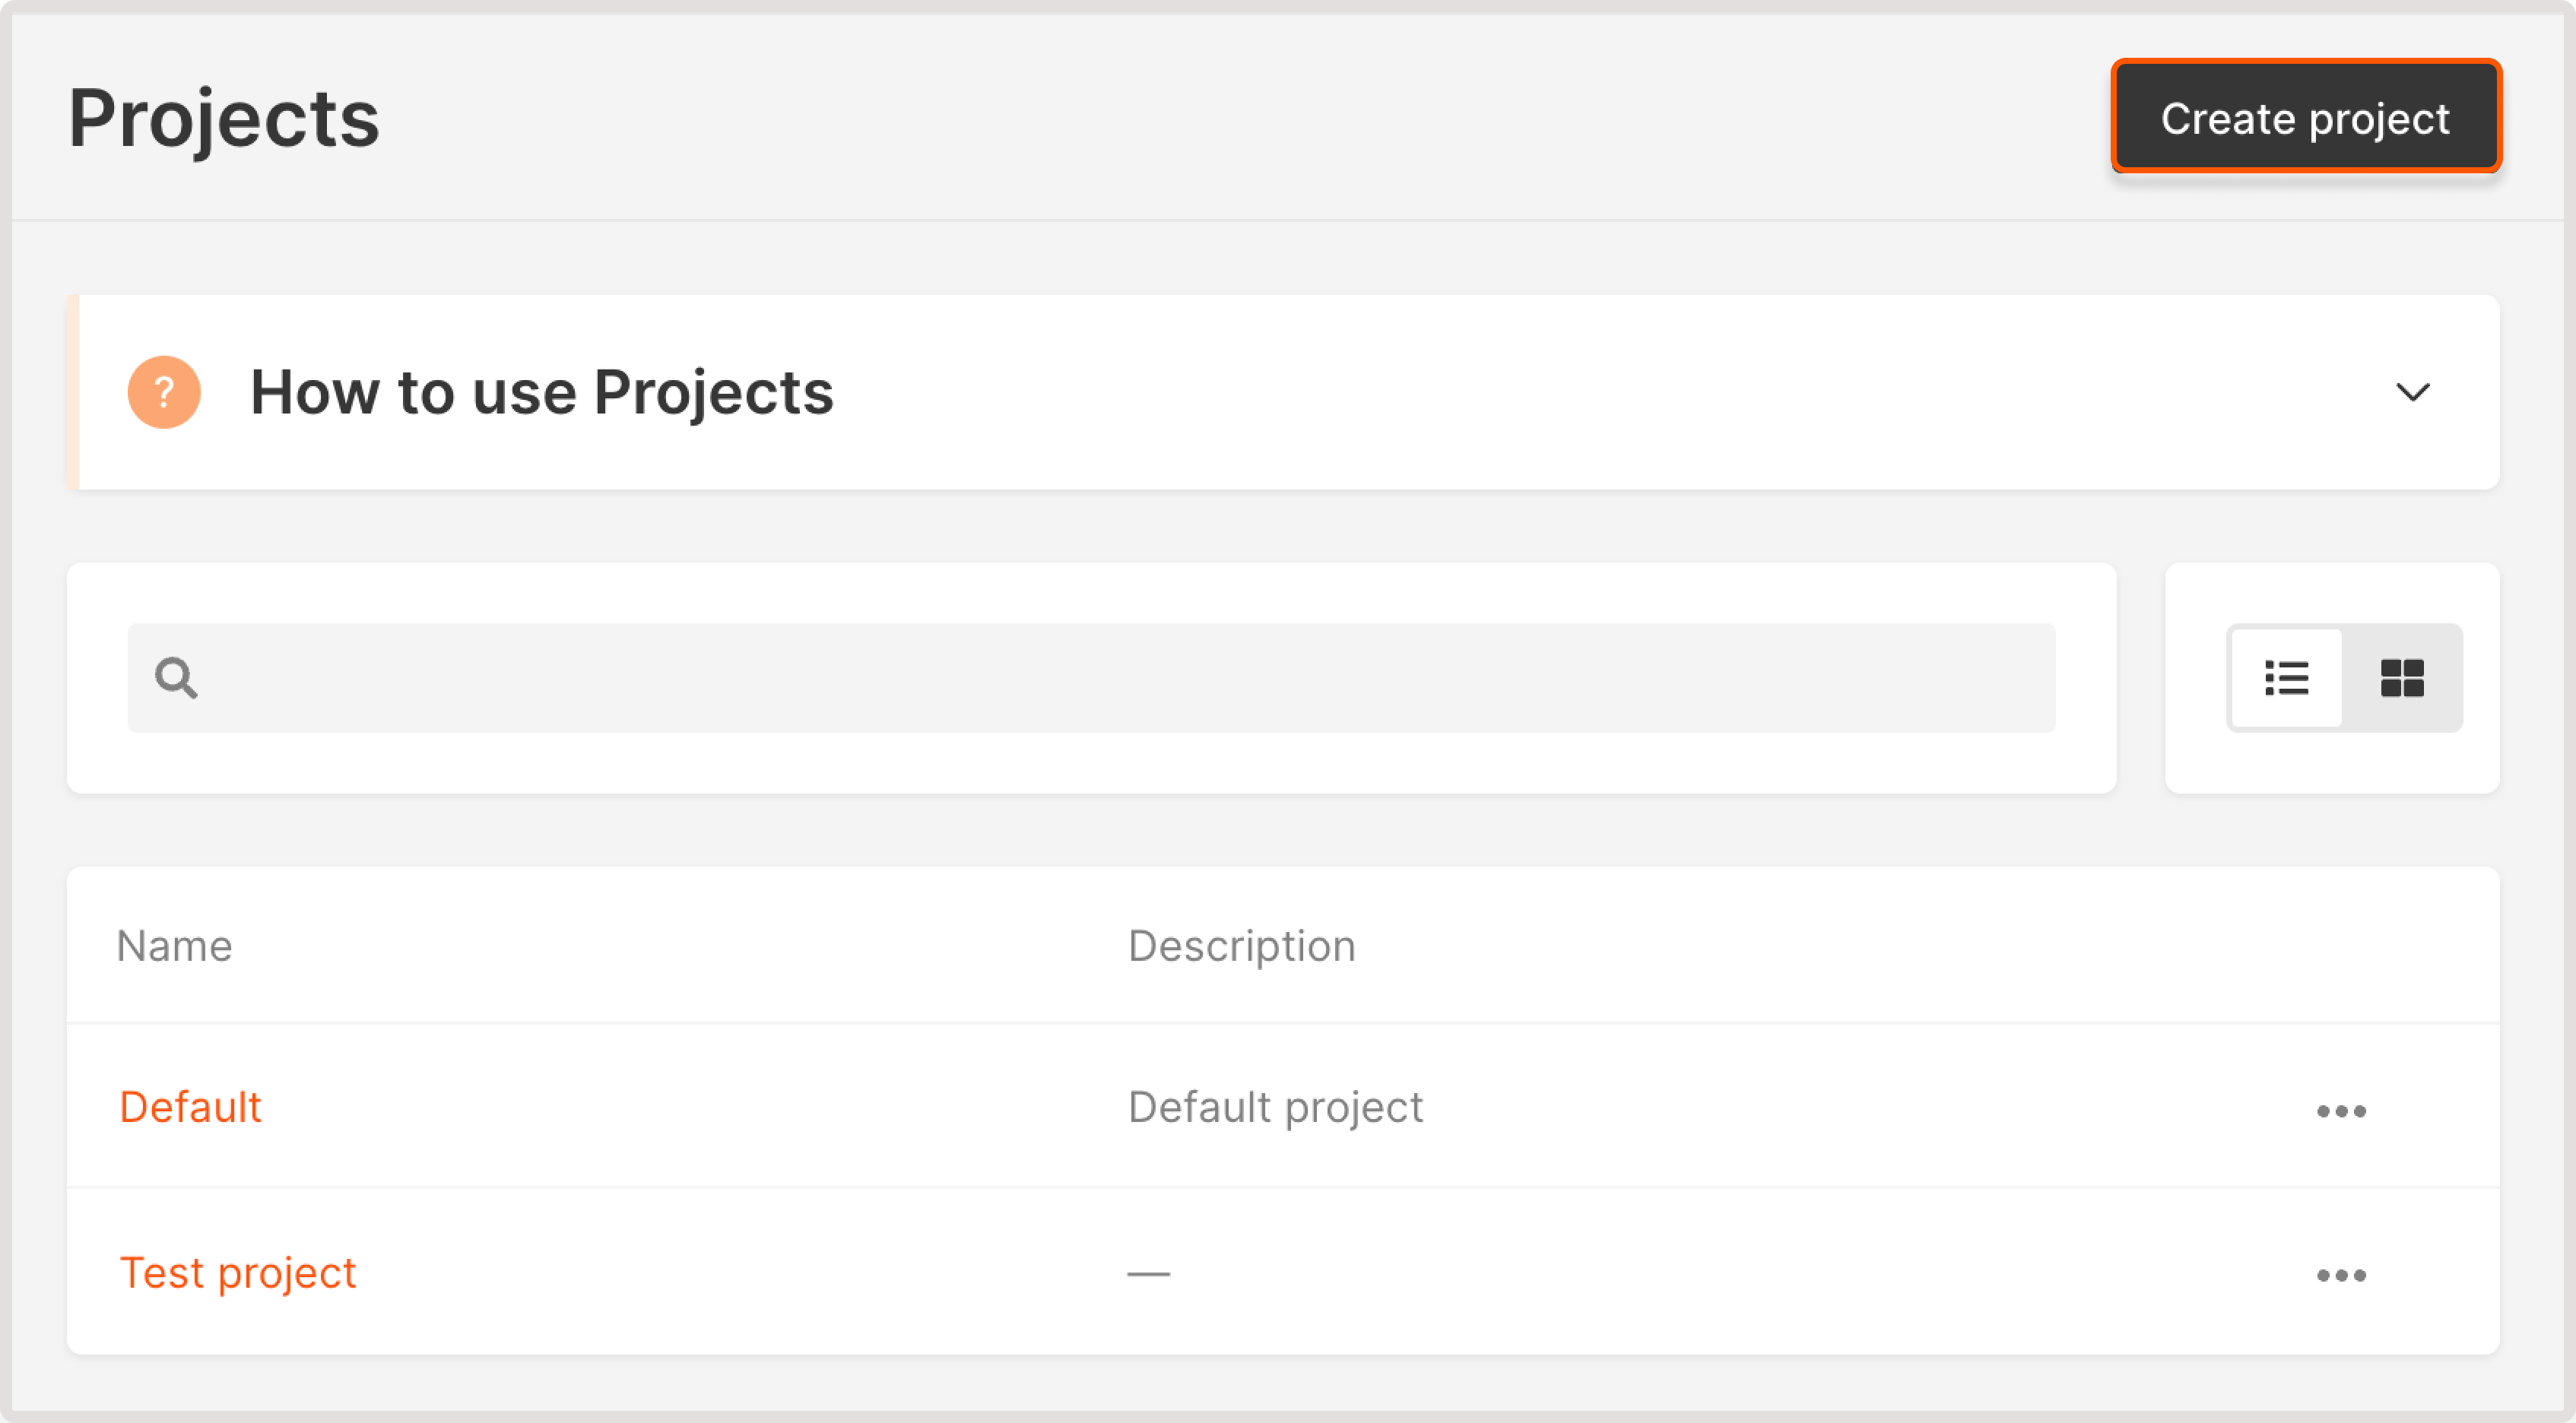This screenshot has width=2576, height=1423.
Task: Toggle the projects display back to list layout
Action: (x=2288, y=678)
